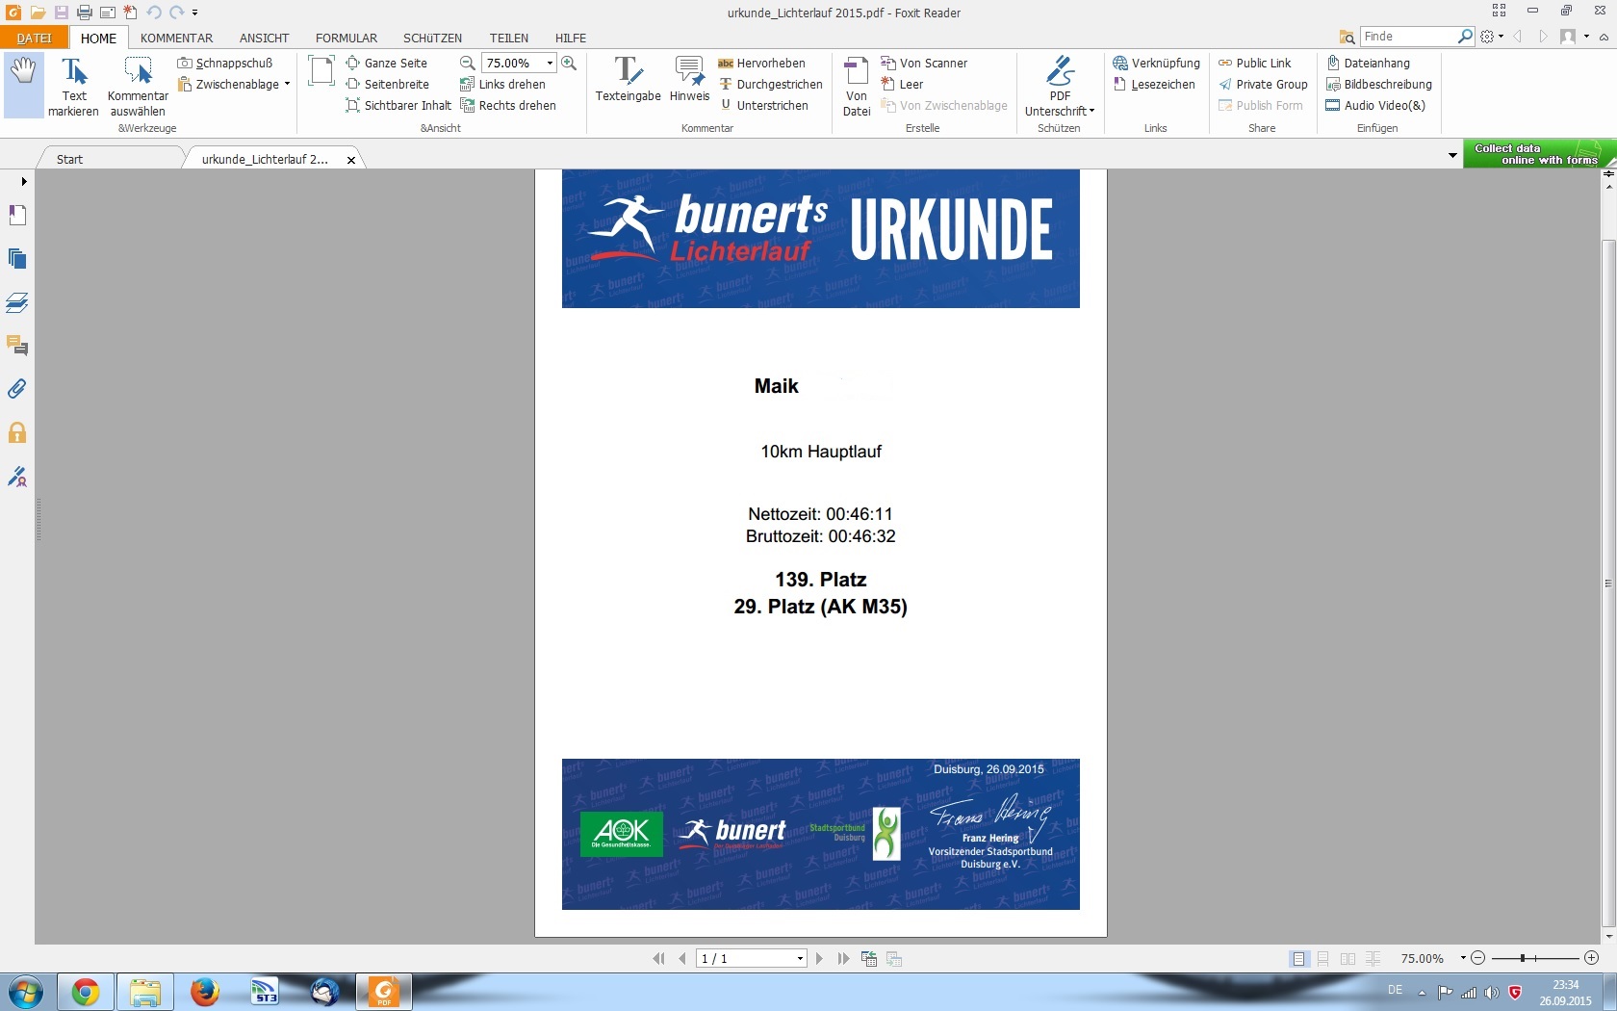Click the zoom slider in status bar
The height and width of the screenshot is (1011, 1617).
(1534, 958)
